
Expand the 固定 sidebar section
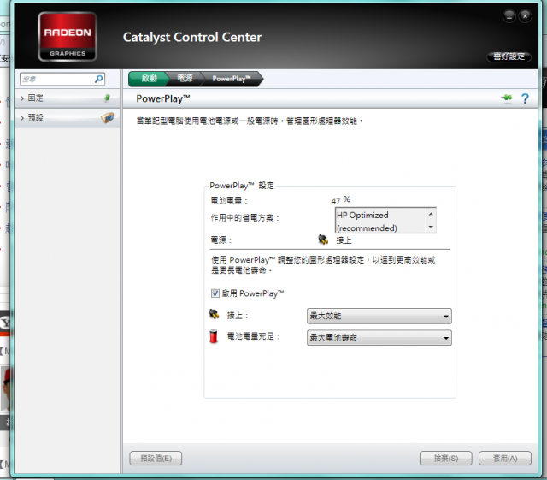[67, 98]
